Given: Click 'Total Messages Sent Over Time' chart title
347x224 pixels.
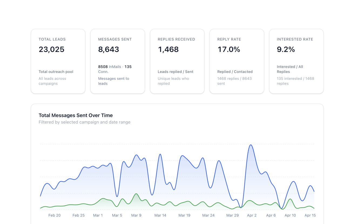Looking at the screenshot, I should 76,115.
